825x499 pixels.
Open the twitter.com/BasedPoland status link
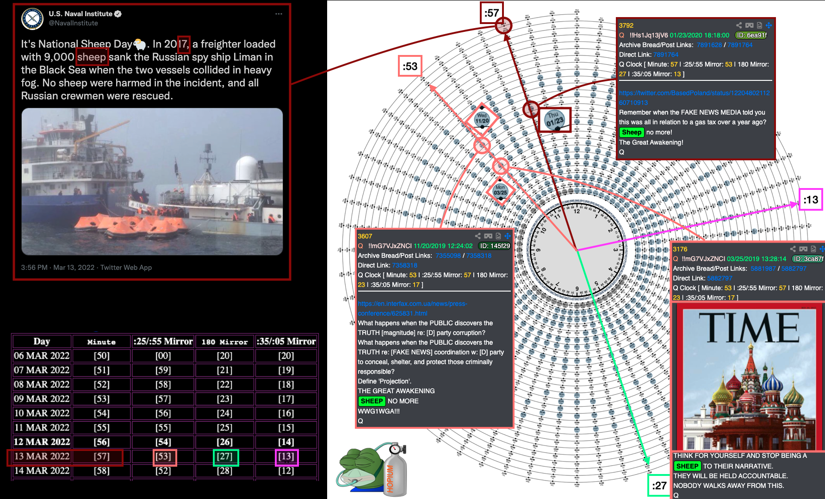pos(695,98)
